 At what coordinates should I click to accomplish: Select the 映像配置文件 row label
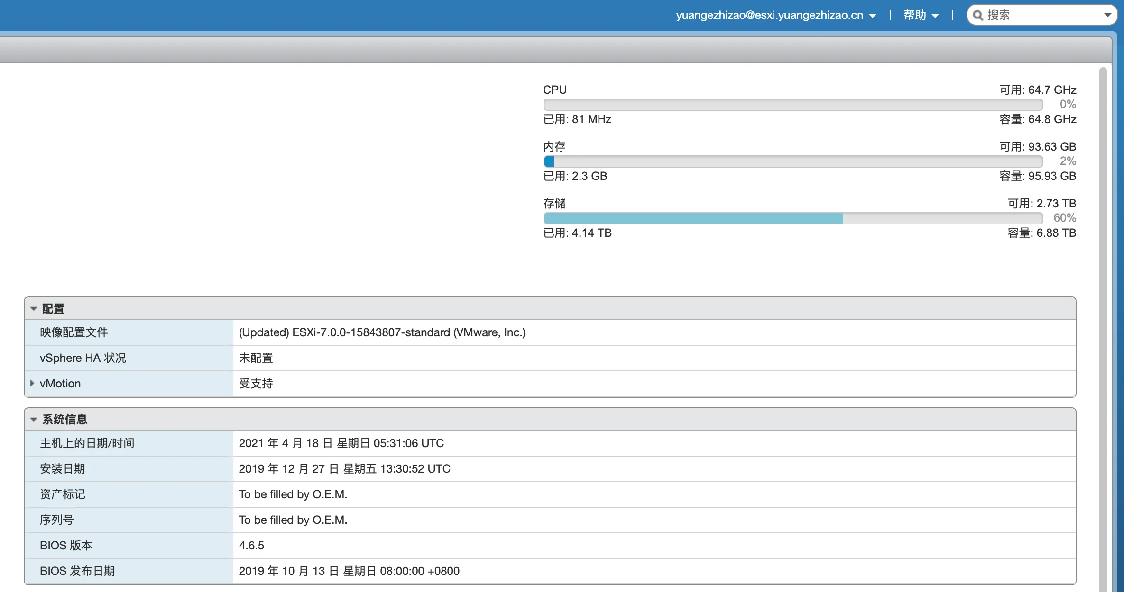click(x=74, y=332)
